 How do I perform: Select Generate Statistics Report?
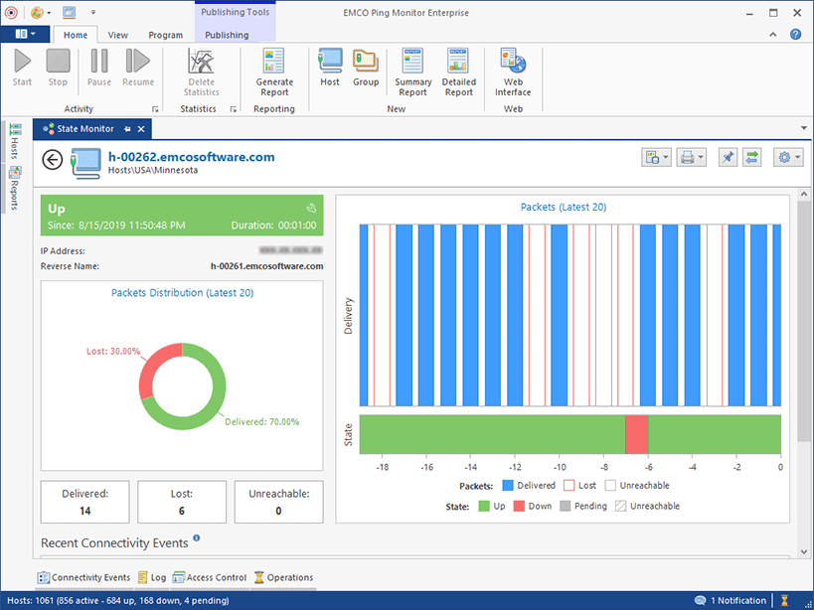coord(274,70)
